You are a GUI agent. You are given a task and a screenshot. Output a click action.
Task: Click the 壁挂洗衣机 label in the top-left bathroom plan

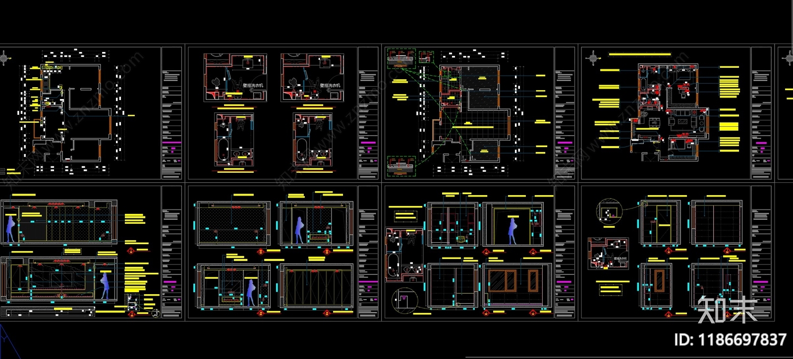click(253, 86)
